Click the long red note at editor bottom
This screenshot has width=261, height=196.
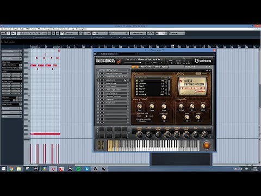[x=45, y=134]
